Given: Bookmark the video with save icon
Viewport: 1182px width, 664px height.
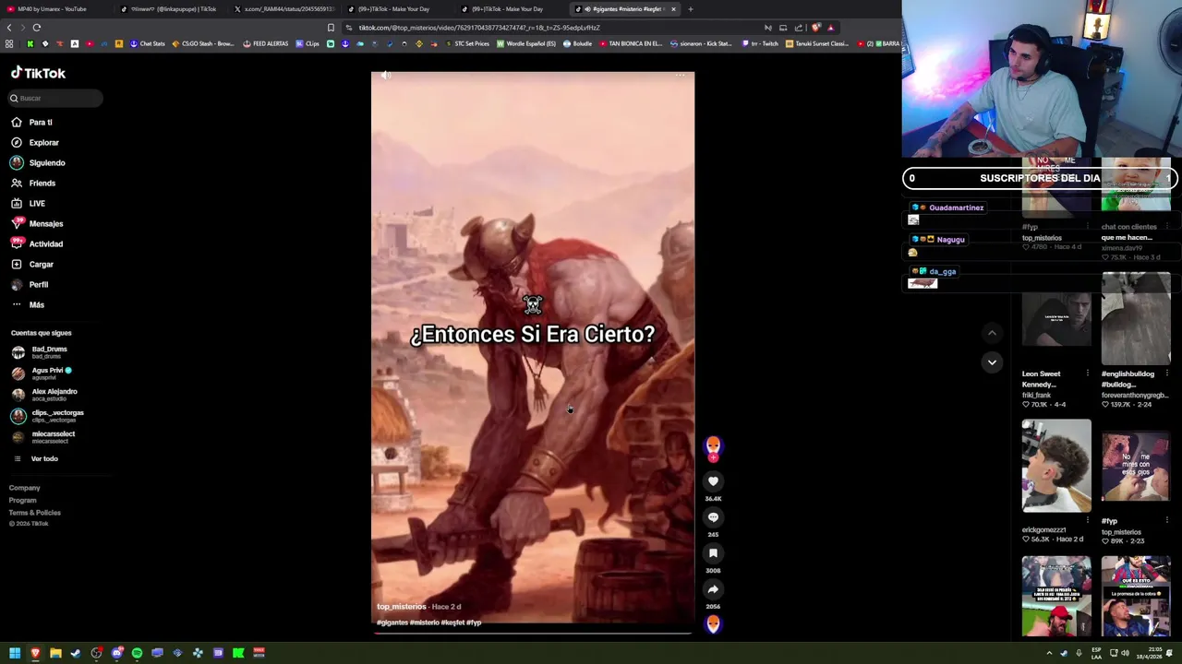Looking at the screenshot, I should 713,552.
